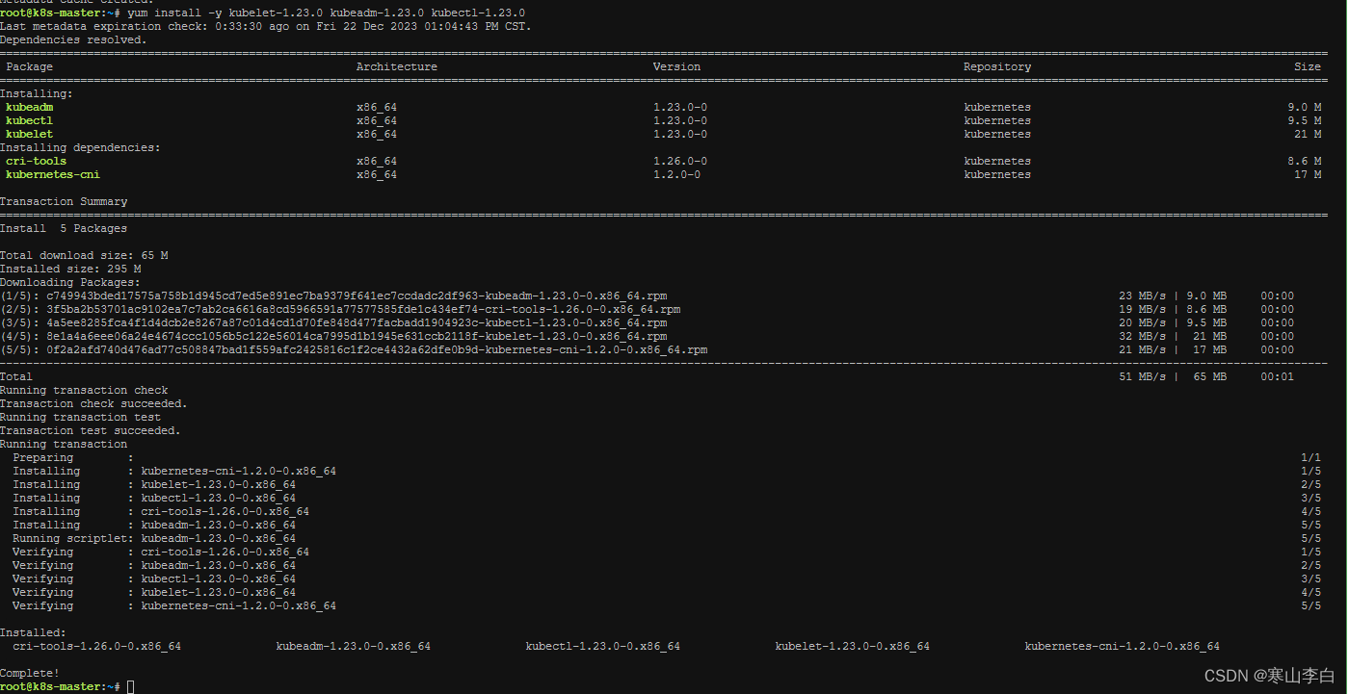Click the 'Downloading Packages:' line
The height and width of the screenshot is (694, 1349).
70,283
